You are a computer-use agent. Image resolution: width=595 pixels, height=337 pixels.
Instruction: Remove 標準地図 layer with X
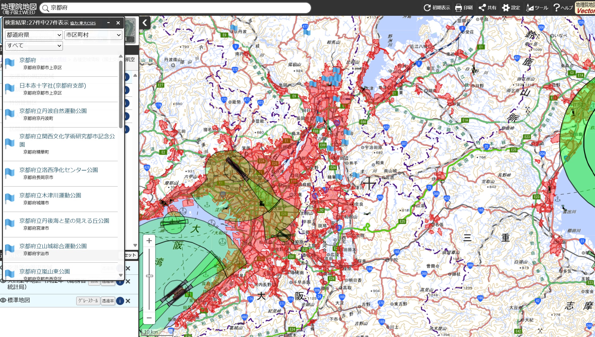[128, 301]
